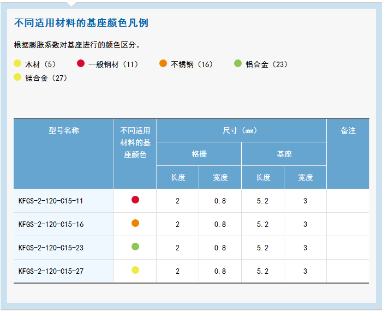
Task: Click the orange dot next to 不锈钢 (16)
Action: pos(163,63)
